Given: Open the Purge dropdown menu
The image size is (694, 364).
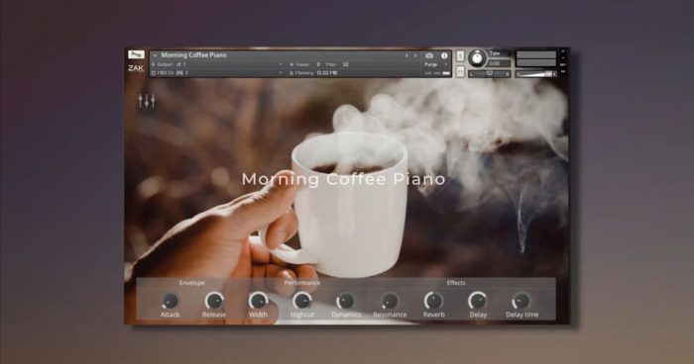Looking at the screenshot, I should tap(436, 64).
